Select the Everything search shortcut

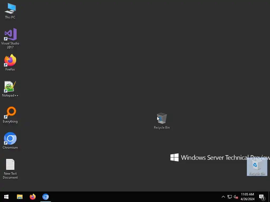[x=10, y=115]
